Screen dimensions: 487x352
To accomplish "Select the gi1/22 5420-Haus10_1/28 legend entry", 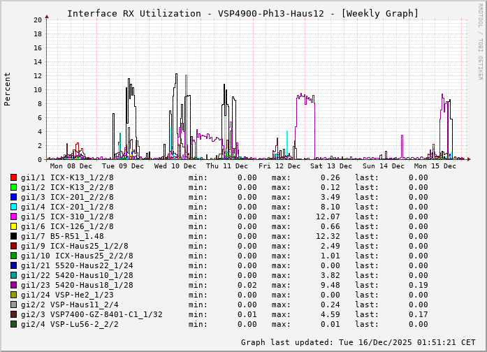I will tap(77, 276).
